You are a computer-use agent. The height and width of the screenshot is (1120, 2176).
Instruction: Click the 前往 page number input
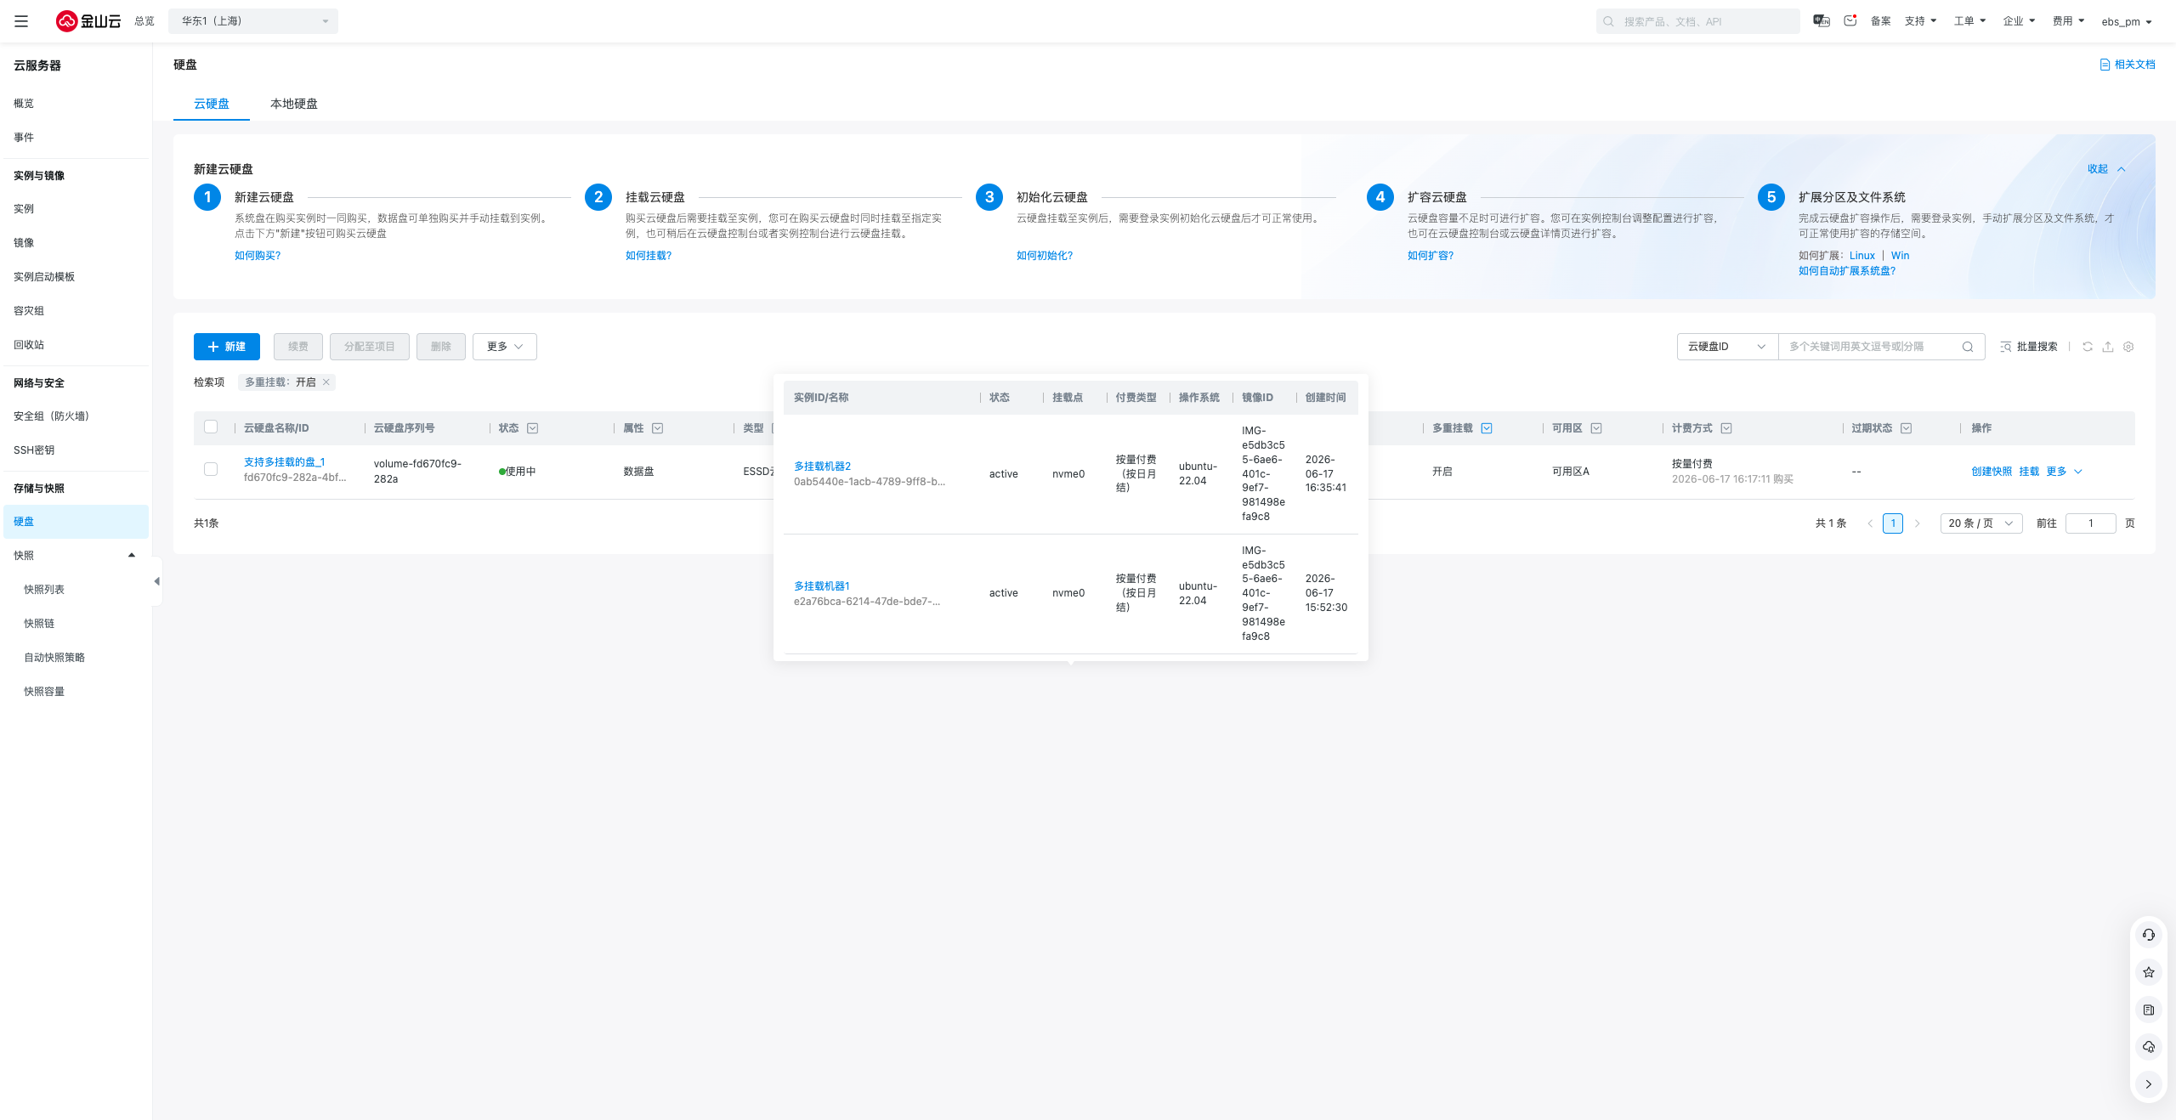click(2090, 523)
